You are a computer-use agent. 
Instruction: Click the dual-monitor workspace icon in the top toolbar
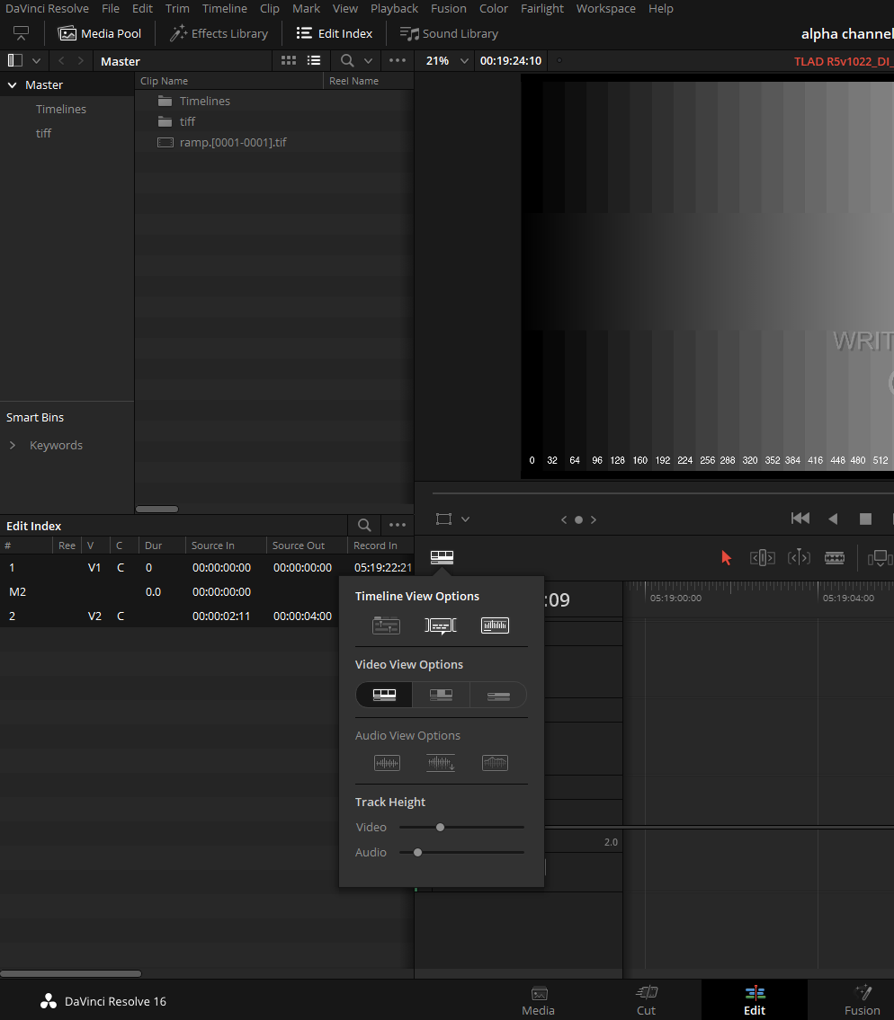(x=21, y=33)
